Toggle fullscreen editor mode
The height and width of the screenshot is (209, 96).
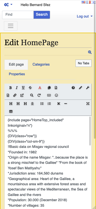tap(88, 103)
